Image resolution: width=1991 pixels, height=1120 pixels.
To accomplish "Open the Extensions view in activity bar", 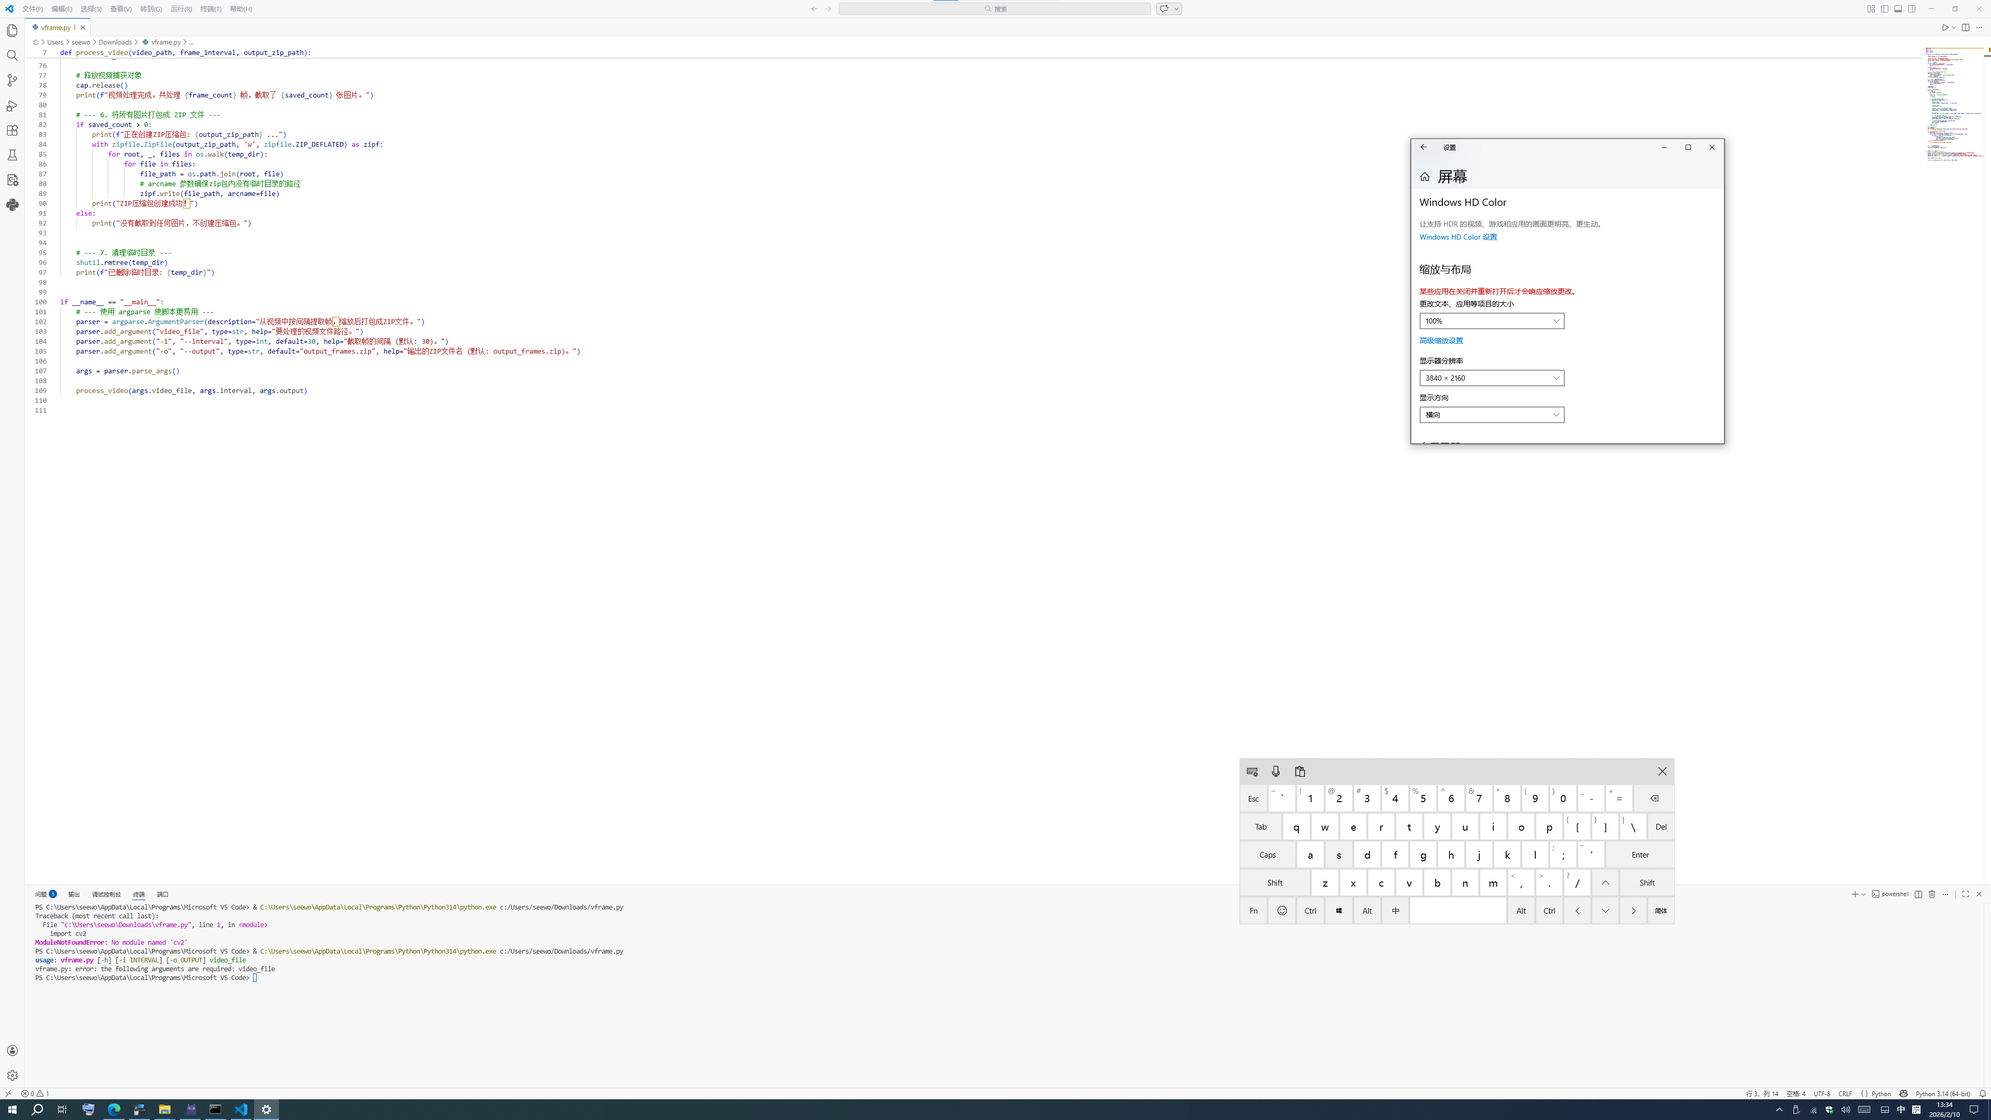I will click(x=12, y=130).
